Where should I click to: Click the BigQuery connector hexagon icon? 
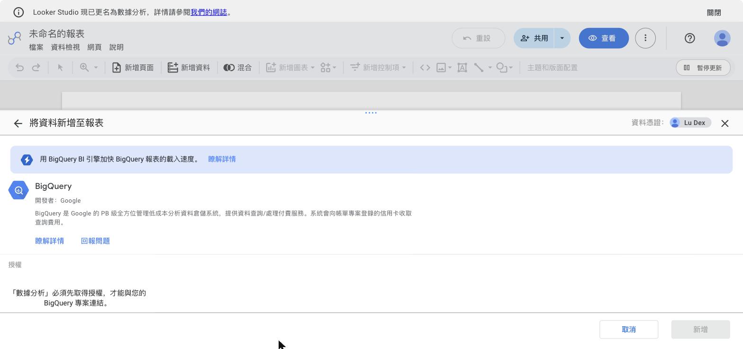point(18,190)
